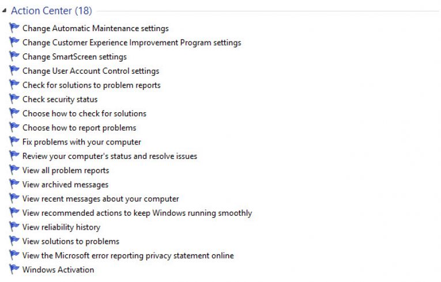Image resolution: width=441 pixels, height=282 pixels.
Task: Open Review your computer's status and resolve issues
Action: (x=110, y=156)
